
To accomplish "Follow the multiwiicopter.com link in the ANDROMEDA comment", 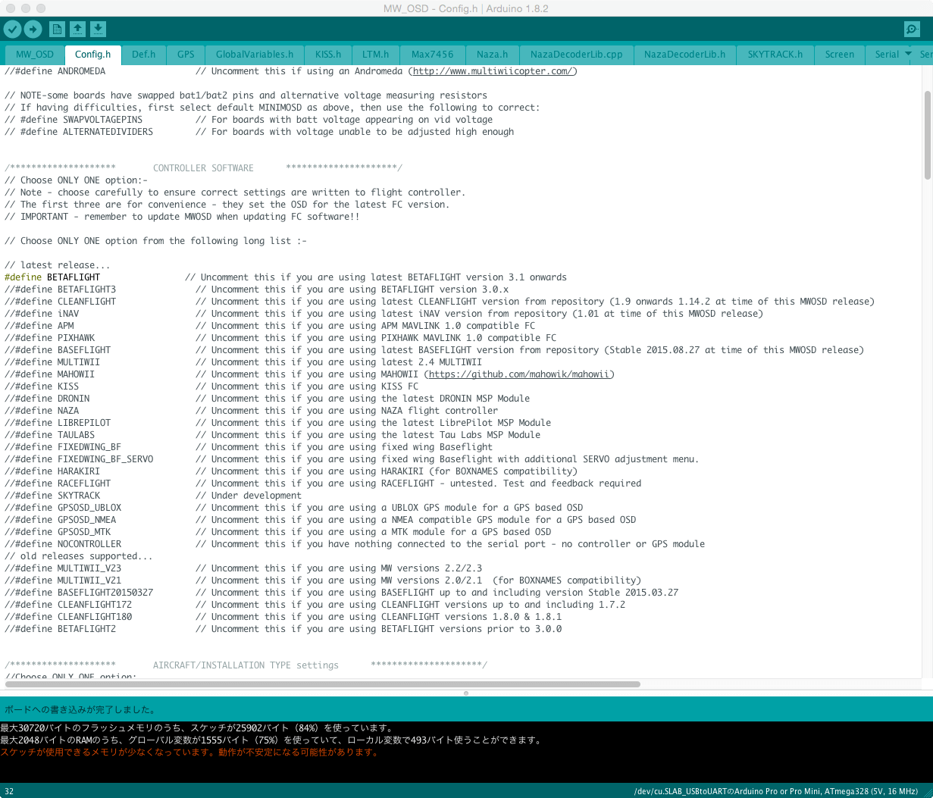I will click(495, 71).
